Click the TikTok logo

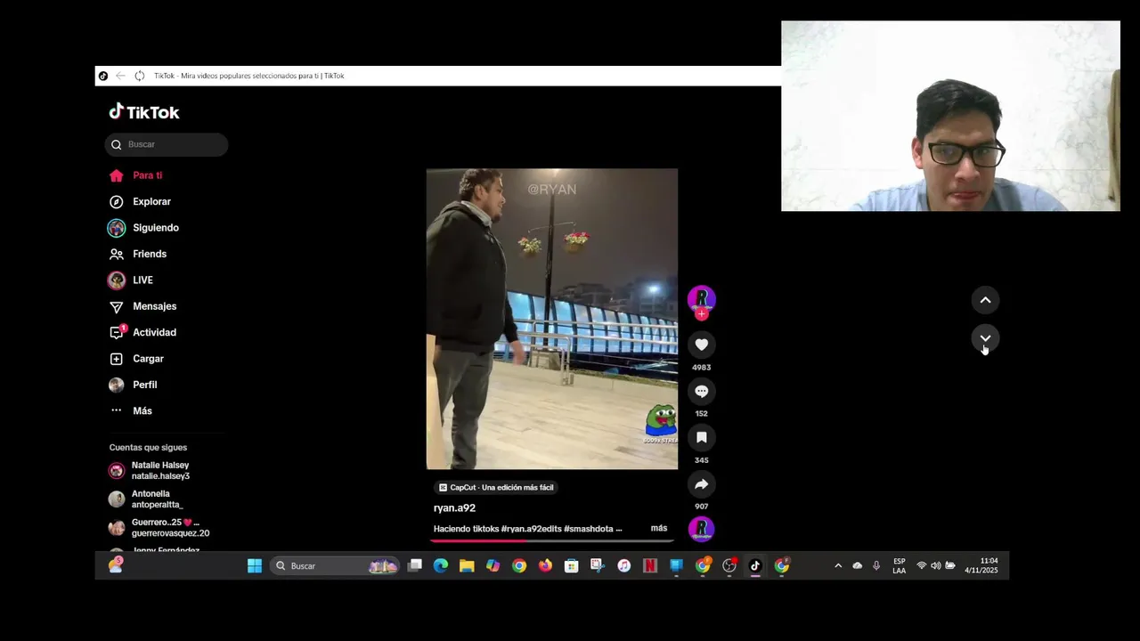coord(144,112)
